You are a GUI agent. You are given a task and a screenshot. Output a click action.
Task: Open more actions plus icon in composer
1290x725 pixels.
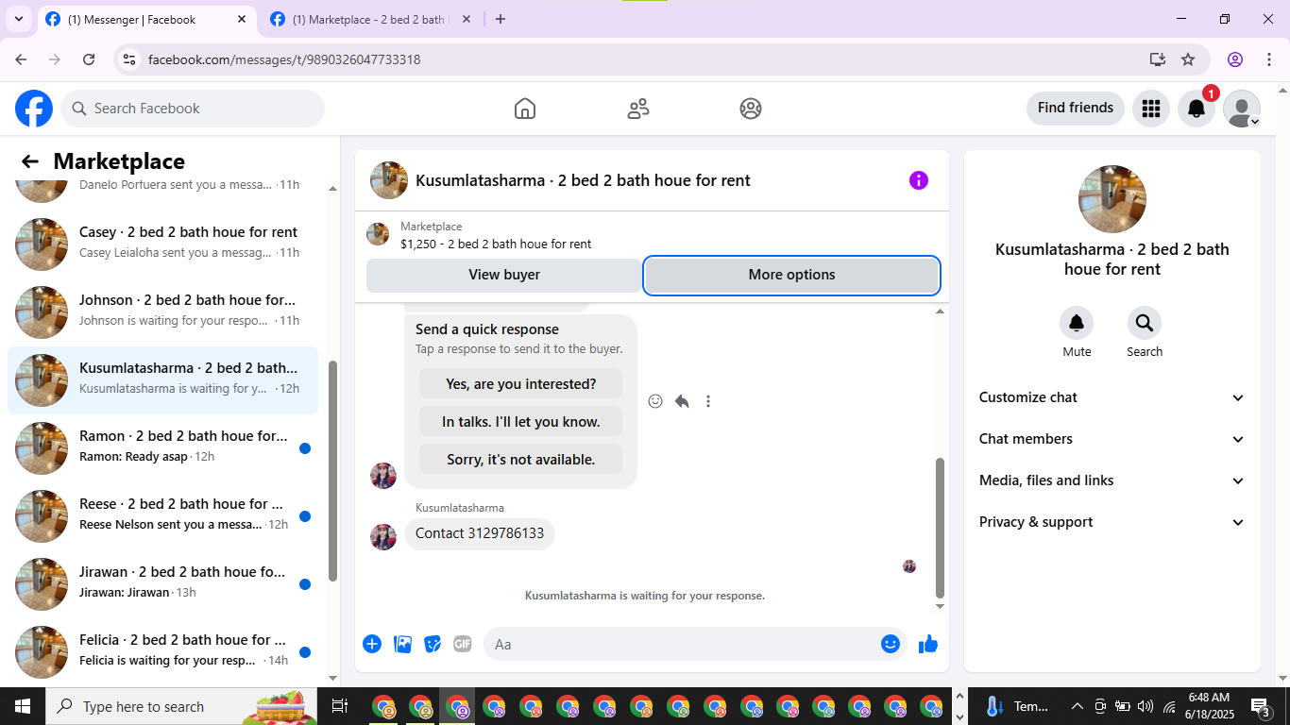point(372,644)
